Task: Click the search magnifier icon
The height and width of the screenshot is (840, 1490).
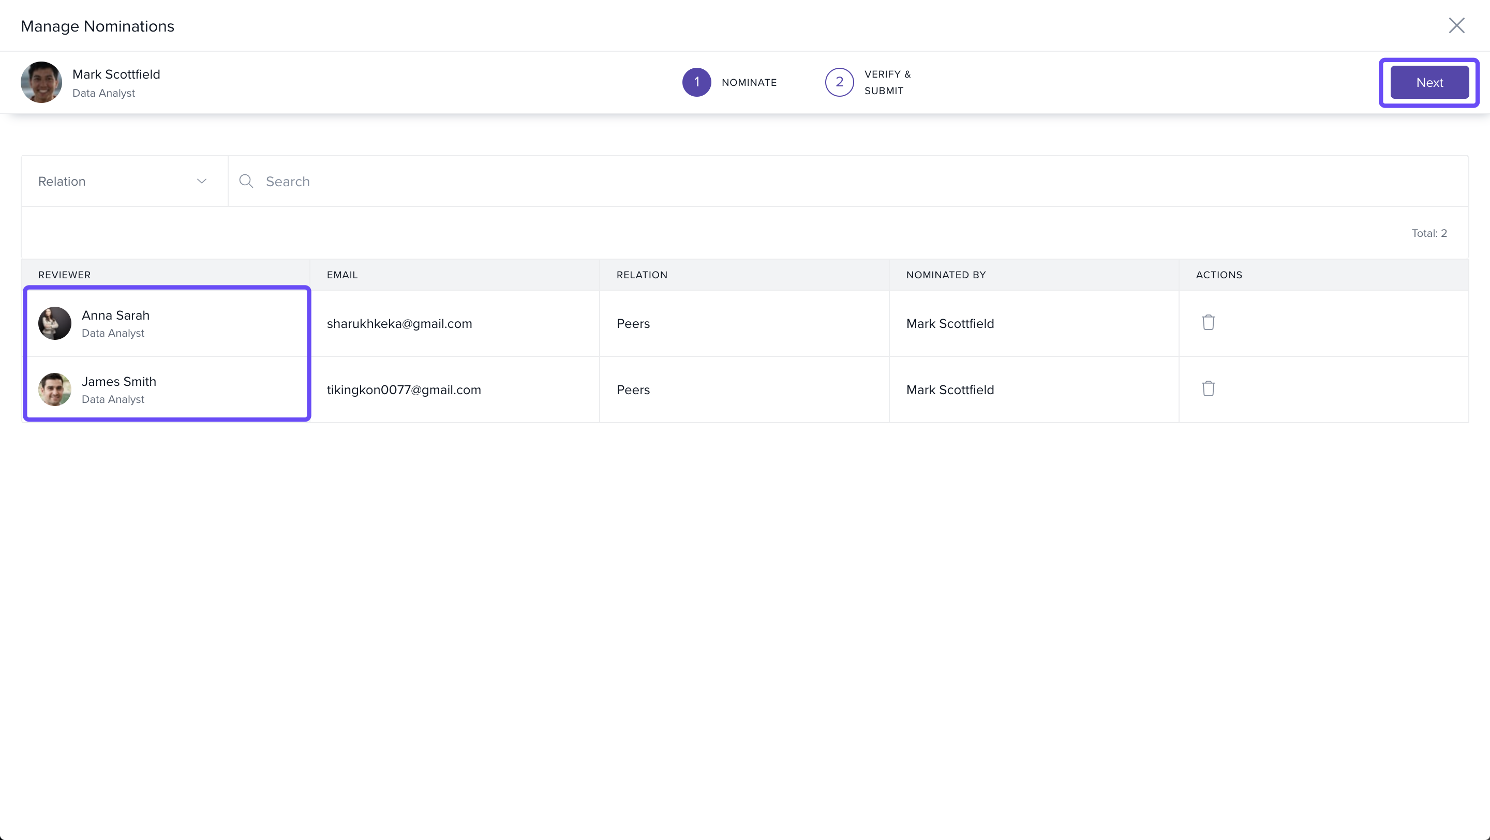Action: coord(246,182)
